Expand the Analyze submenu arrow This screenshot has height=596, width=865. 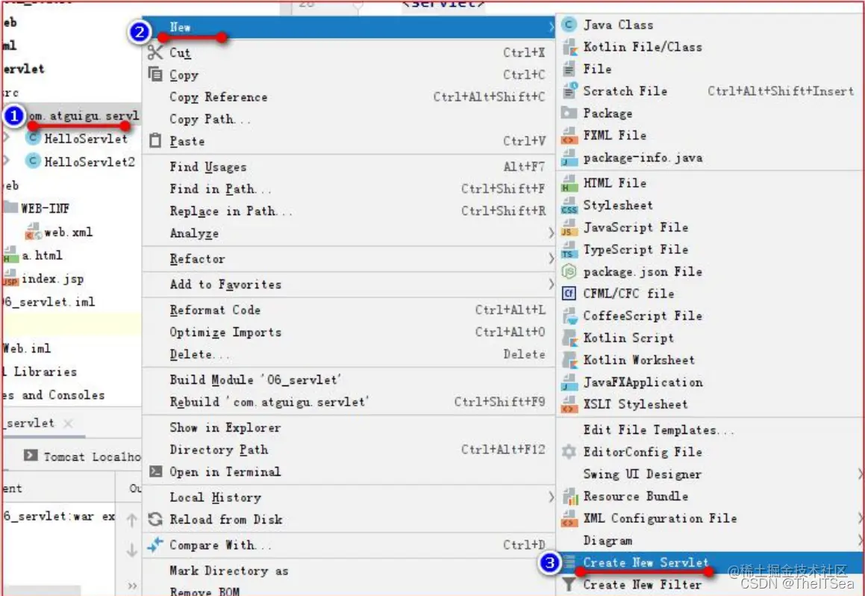click(x=551, y=234)
